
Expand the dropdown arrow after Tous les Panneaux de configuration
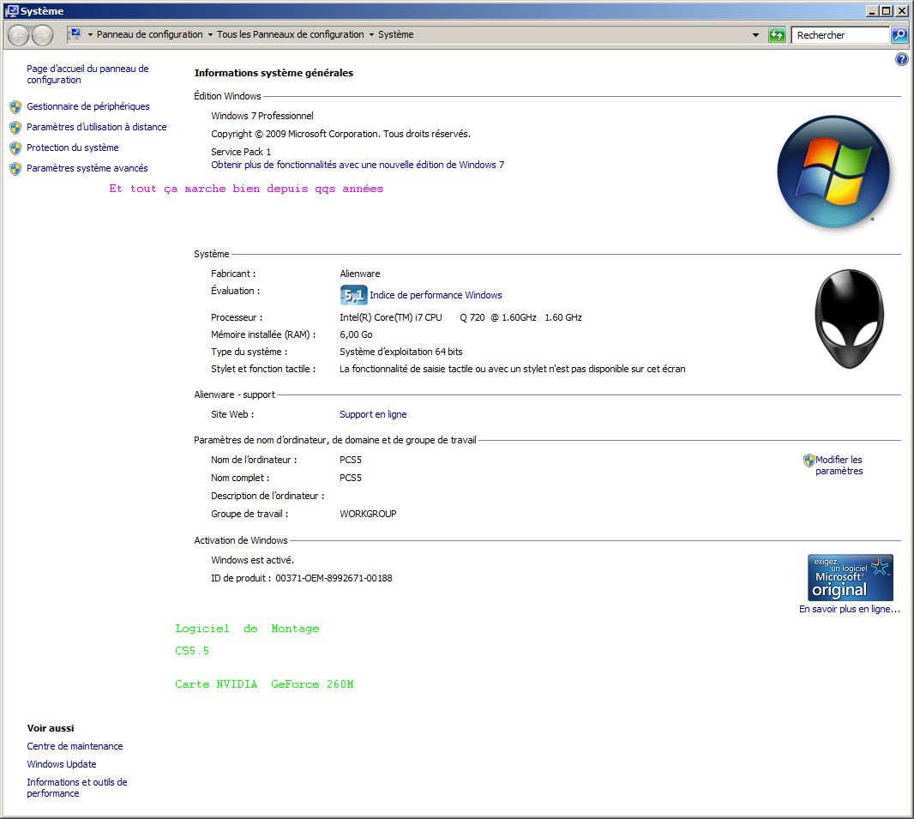[371, 35]
